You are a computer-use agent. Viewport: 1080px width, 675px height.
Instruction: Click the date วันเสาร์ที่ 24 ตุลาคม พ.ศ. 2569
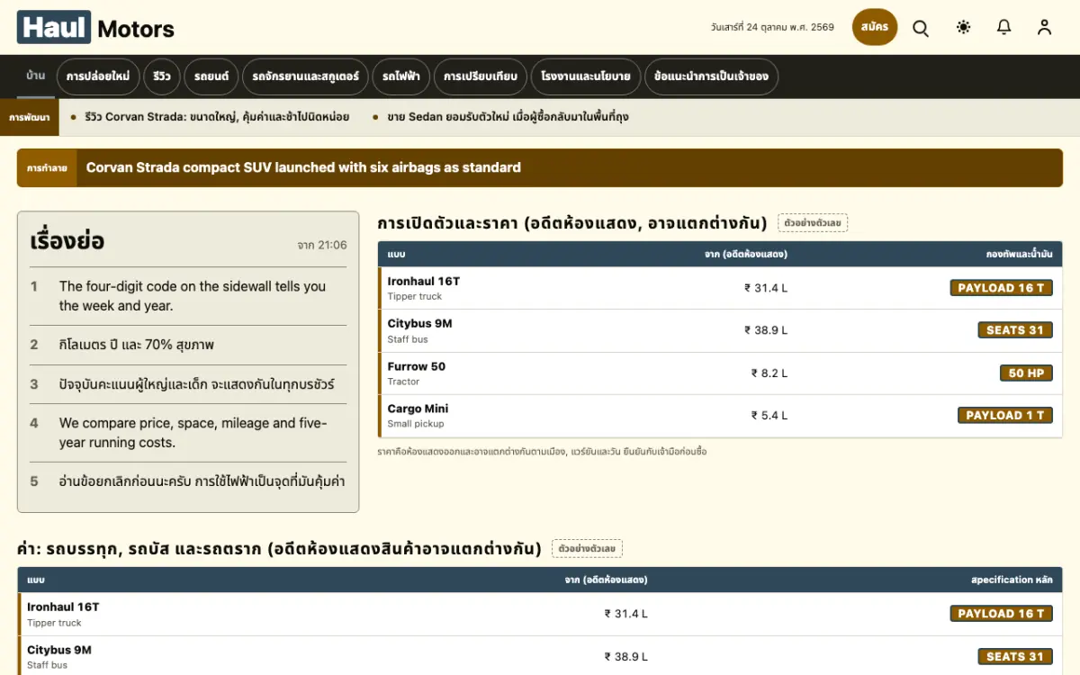[772, 27]
